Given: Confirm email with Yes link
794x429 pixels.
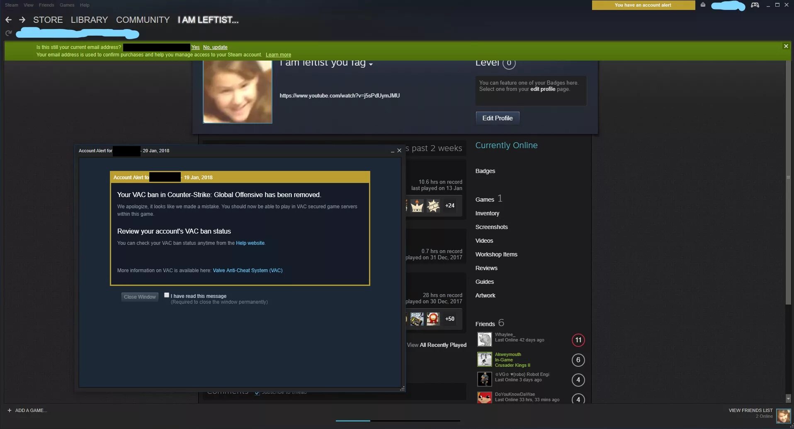Looking at the screenshot, I should click(195, 47).
